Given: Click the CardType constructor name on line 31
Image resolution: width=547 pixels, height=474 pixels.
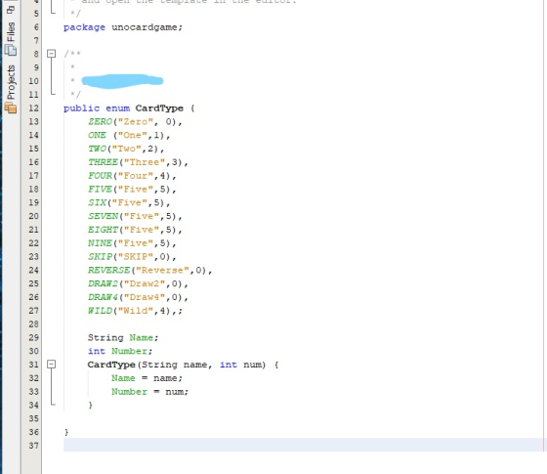Looking at the screenshot, I should (111, 365).
